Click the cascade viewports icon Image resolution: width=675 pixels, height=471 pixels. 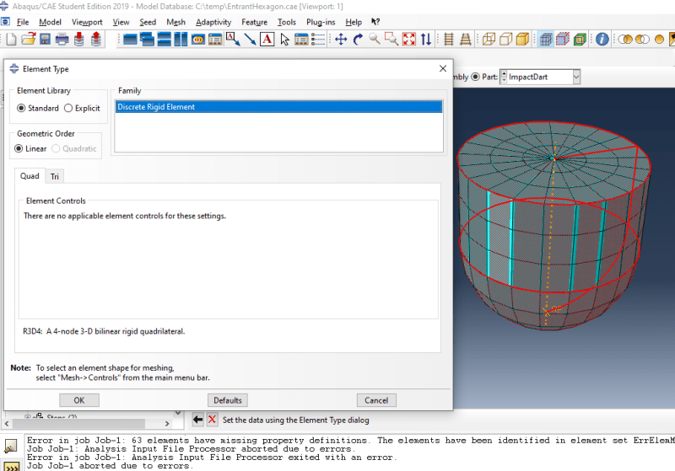click(x=147, y=40)
